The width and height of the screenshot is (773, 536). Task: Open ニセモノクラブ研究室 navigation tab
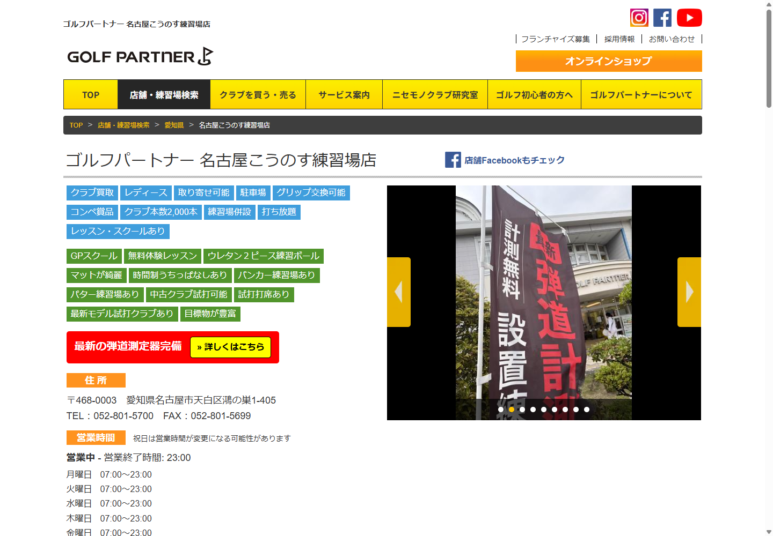pos(435,95)
